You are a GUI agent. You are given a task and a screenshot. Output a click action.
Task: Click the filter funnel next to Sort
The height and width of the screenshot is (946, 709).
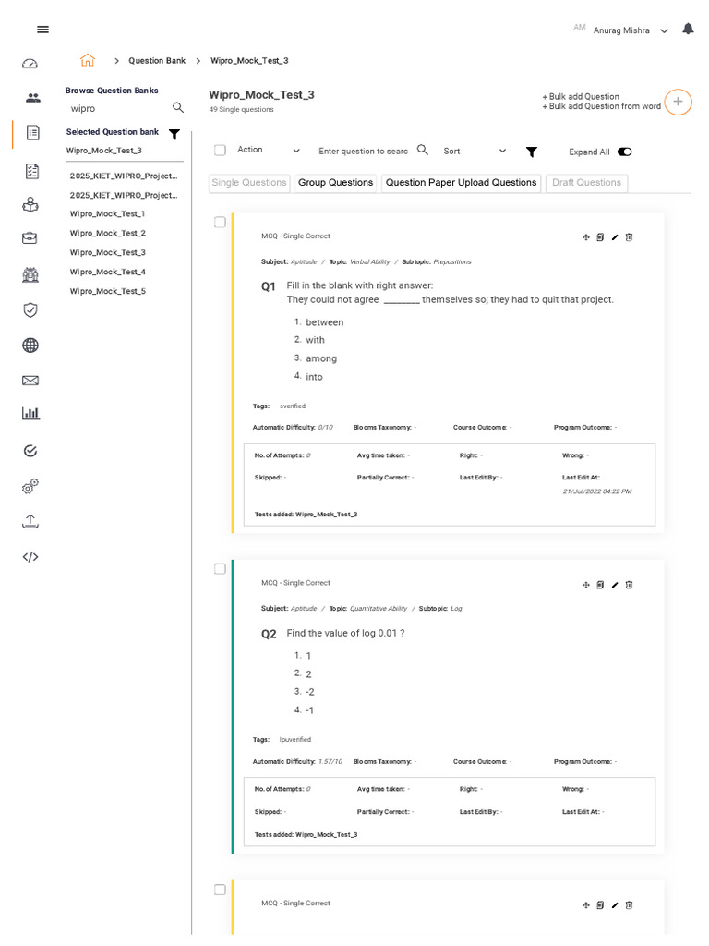tap(531, 152)
